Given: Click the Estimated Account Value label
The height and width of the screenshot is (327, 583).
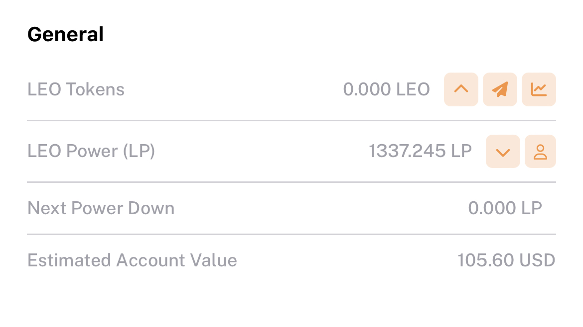Looking at the screenshot, I should click(133, 260).
